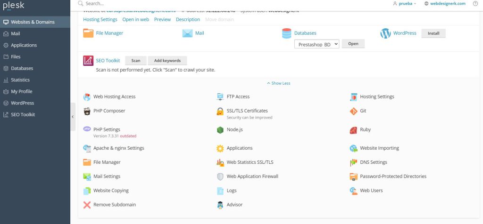The image size is (483, 224).
Task: Collapse options with Show Less
Action: coord(279,83)
